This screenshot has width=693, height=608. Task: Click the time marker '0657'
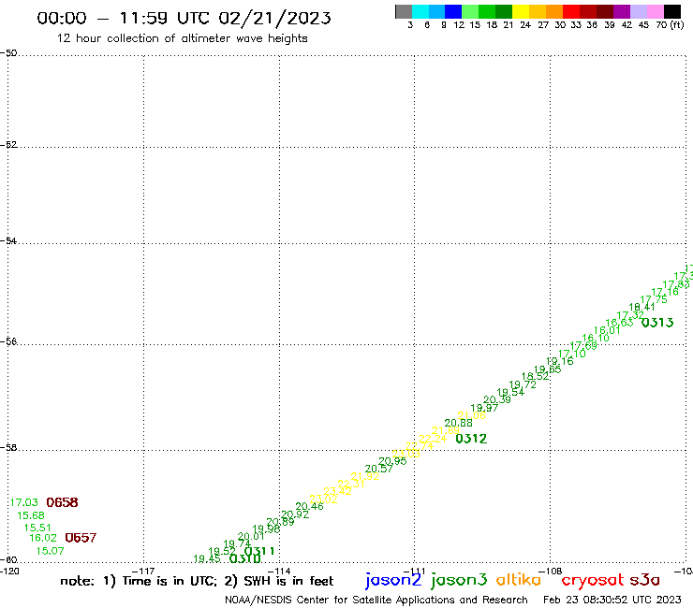pyautogui.click(x=81, y=538)
